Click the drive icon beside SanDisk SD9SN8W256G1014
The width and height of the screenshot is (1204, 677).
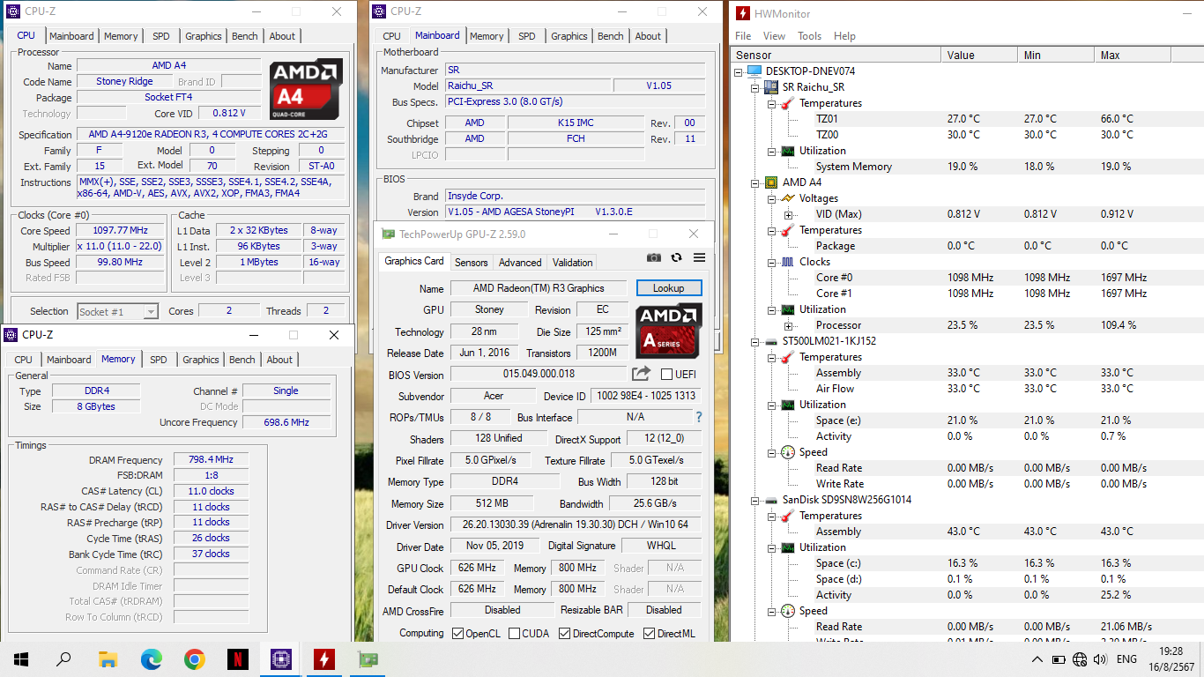[770, 499]
